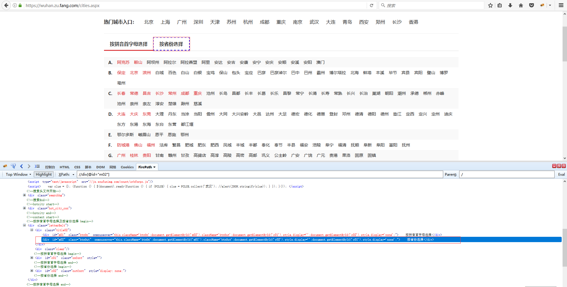The width and height of the screenshot is (567, 287).
Task: Show the command line toggle icon
Action: (x=37, y=166)
